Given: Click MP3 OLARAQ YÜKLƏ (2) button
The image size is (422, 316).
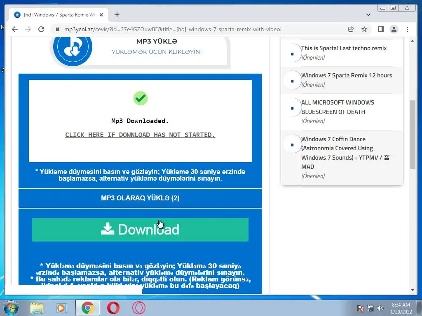Looking at the screenshot, I should (140, 198).
